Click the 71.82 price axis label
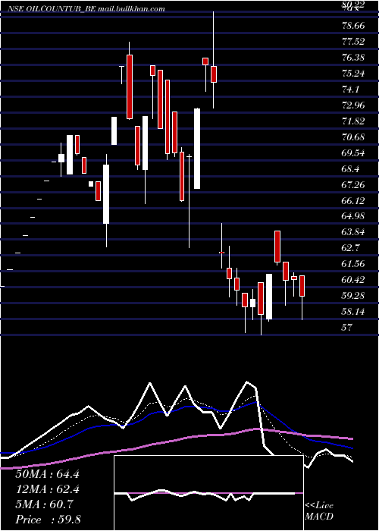Screen dimensions: 379x531 click(x=354, y=121)
